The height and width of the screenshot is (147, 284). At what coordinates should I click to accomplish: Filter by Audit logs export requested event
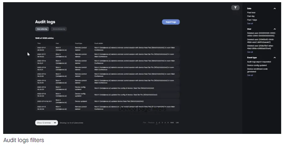[259, 62]
